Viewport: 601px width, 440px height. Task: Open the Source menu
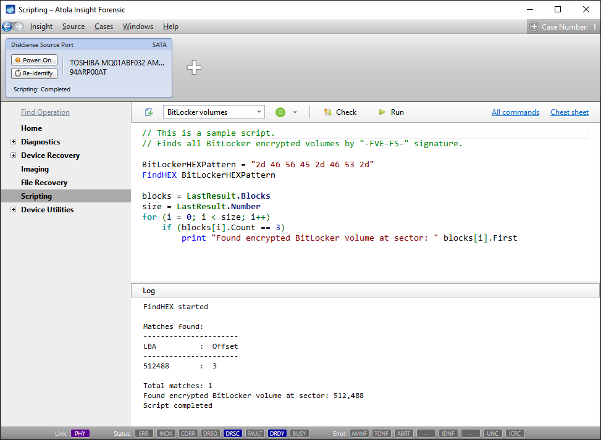[x=74, y=27]
